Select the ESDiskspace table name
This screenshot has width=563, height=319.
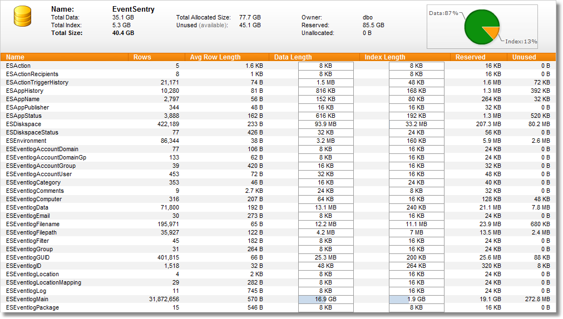pos(23,124)
